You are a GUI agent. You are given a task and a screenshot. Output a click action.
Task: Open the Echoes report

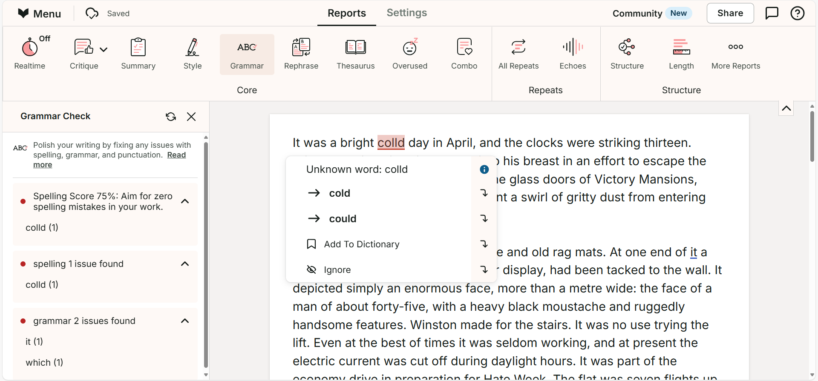(x=573, y=54)
